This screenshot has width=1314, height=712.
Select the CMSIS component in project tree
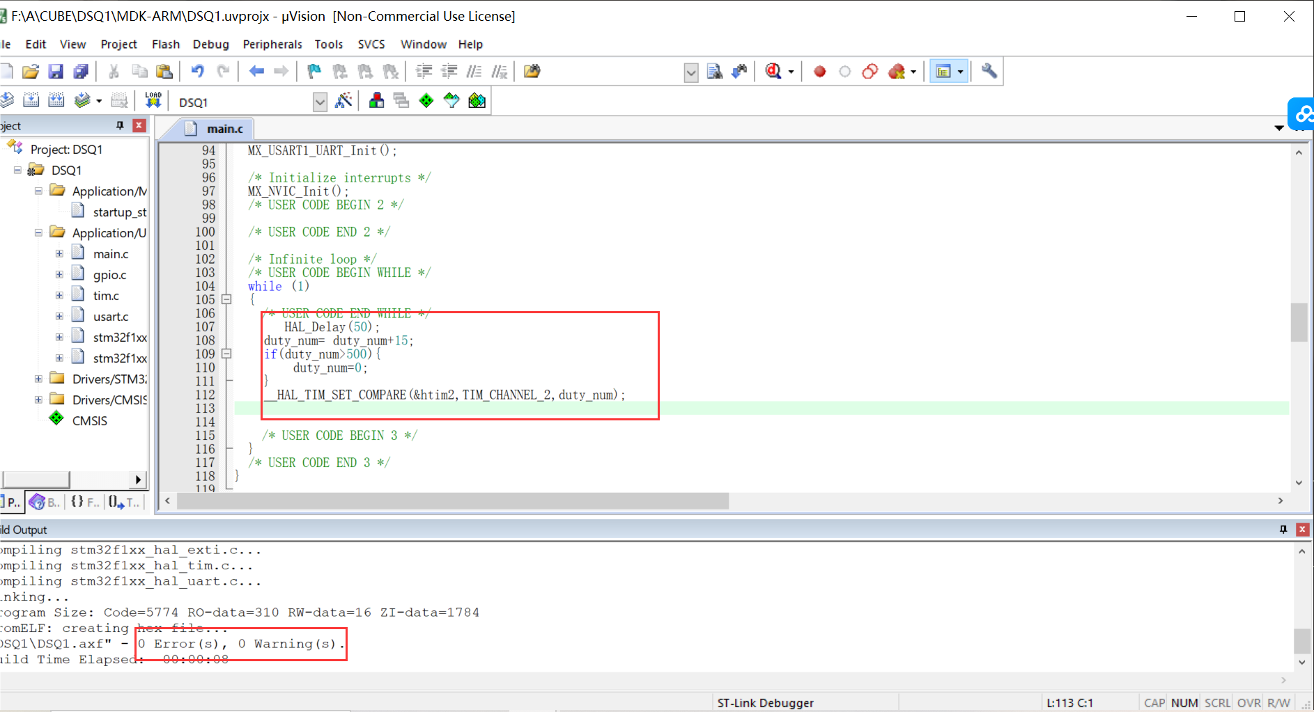(x=89, y=420)
